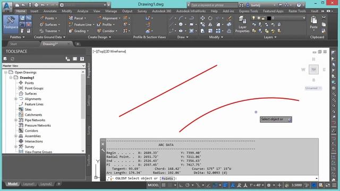Click the black layer color swatch

[x=269, y=18]
